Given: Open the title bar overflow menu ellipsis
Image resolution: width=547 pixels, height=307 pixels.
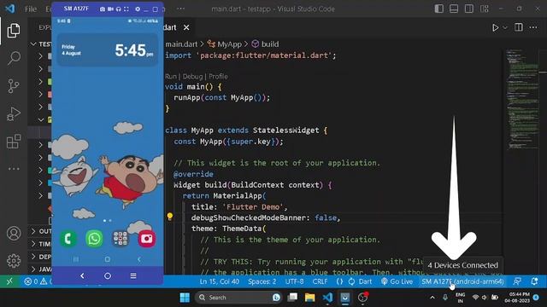Looking at the screenshot, I should pos(180,9).
